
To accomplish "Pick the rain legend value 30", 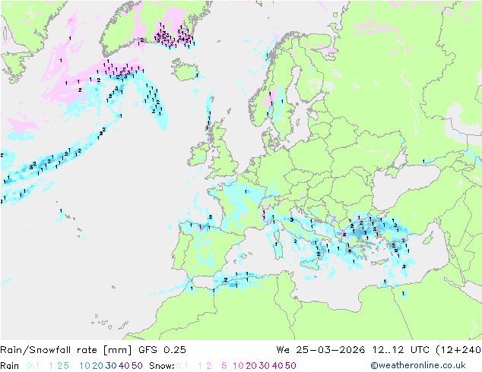I will [111, 366].
